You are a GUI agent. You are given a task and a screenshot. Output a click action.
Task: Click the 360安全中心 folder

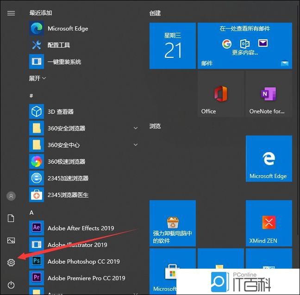click(83, 145)
